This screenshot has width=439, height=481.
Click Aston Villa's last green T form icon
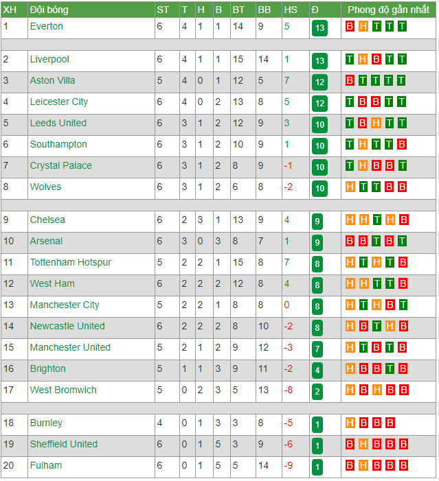tap(401, 80)
